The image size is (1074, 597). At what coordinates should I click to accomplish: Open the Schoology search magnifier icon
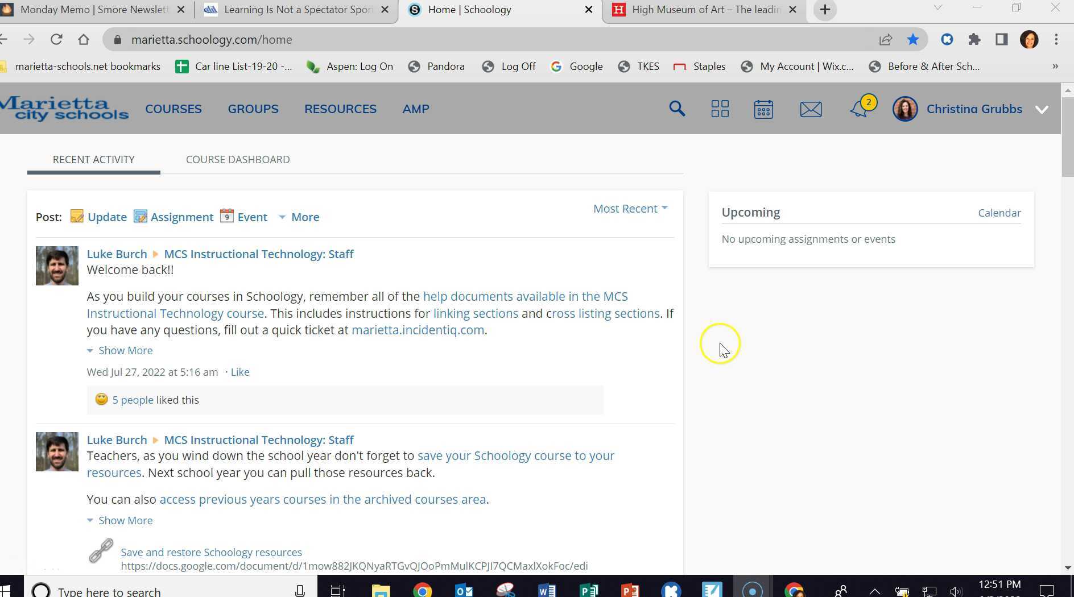[x=676, y=109]
